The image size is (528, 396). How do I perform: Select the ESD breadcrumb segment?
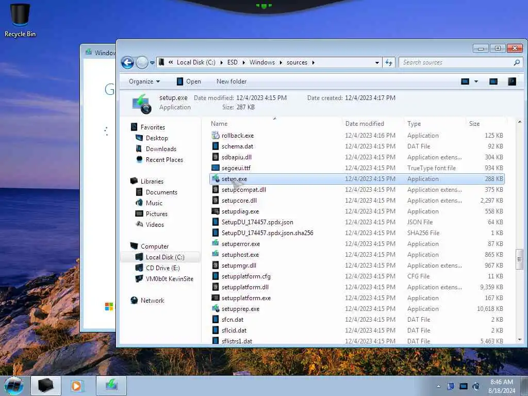[233, 62]
